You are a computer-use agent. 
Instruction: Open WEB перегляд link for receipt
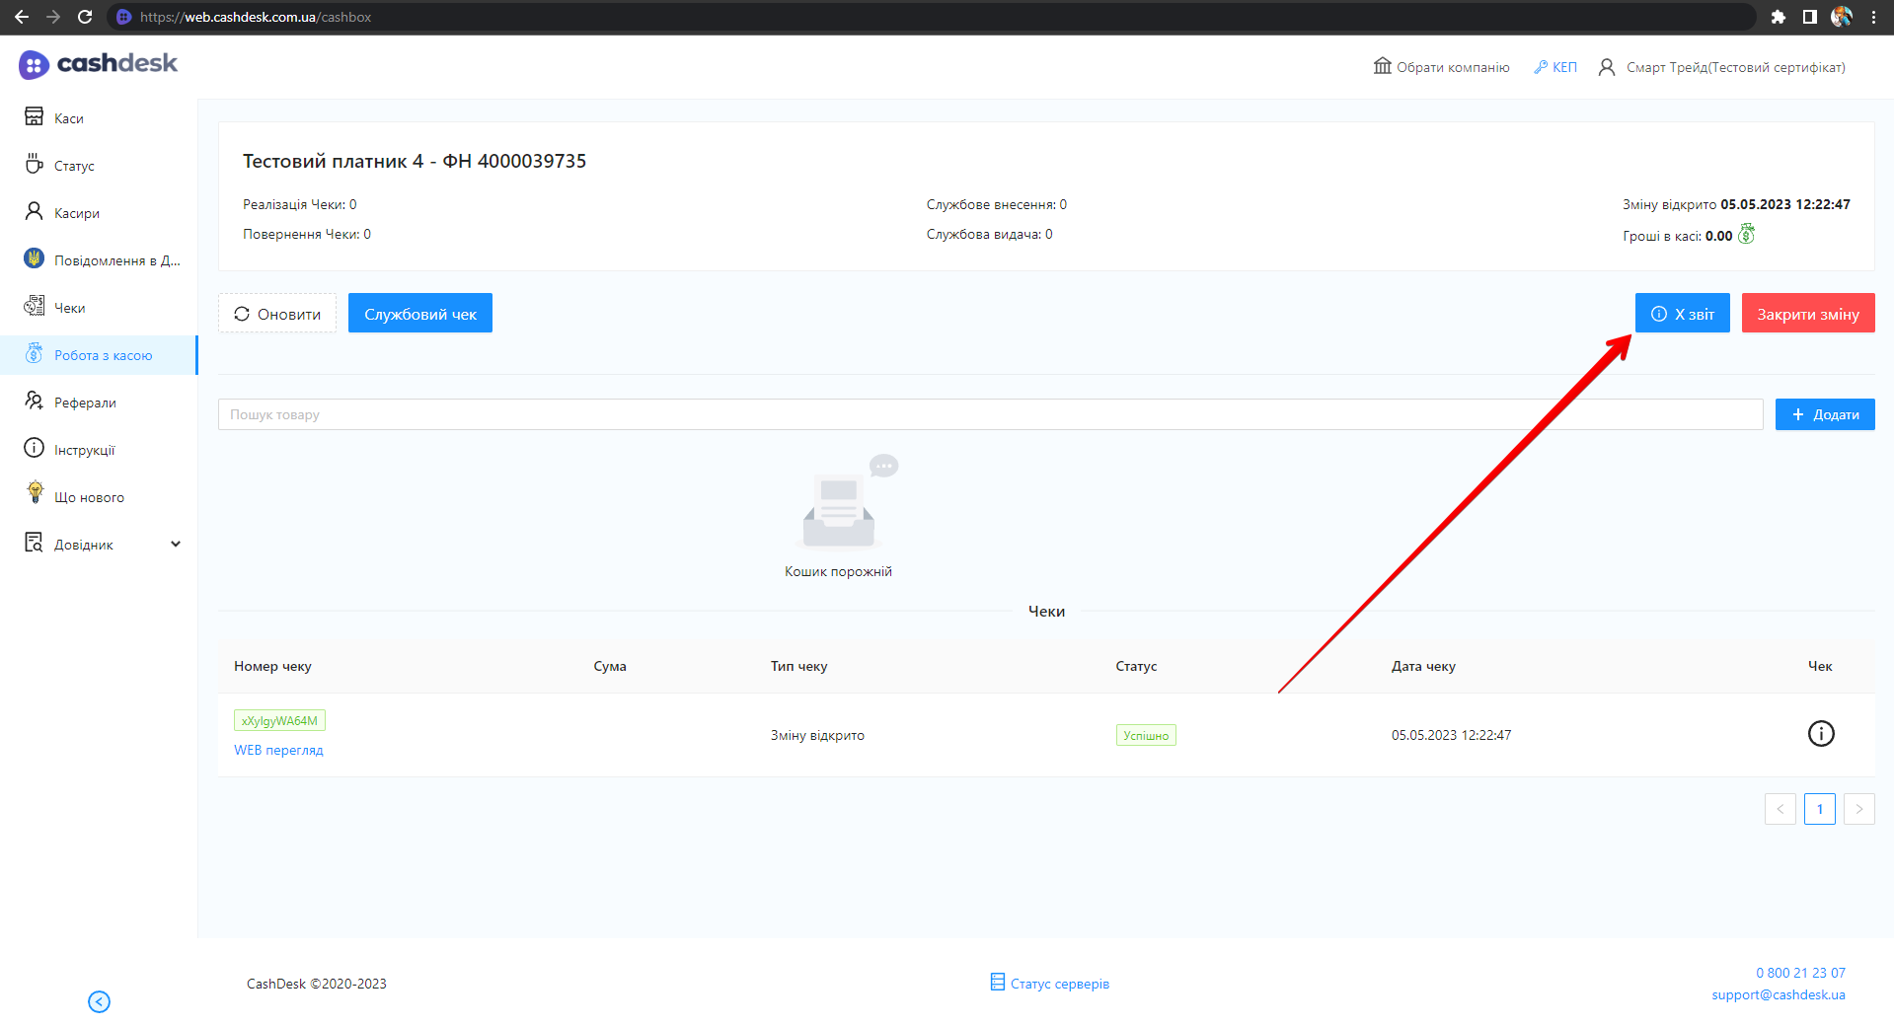(x=278, y=750)
